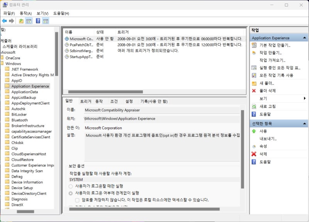The height and width of the screenshot is (222, 309).
Task: Open the 파일(F) menu
Action: click(x=9, y=14)
